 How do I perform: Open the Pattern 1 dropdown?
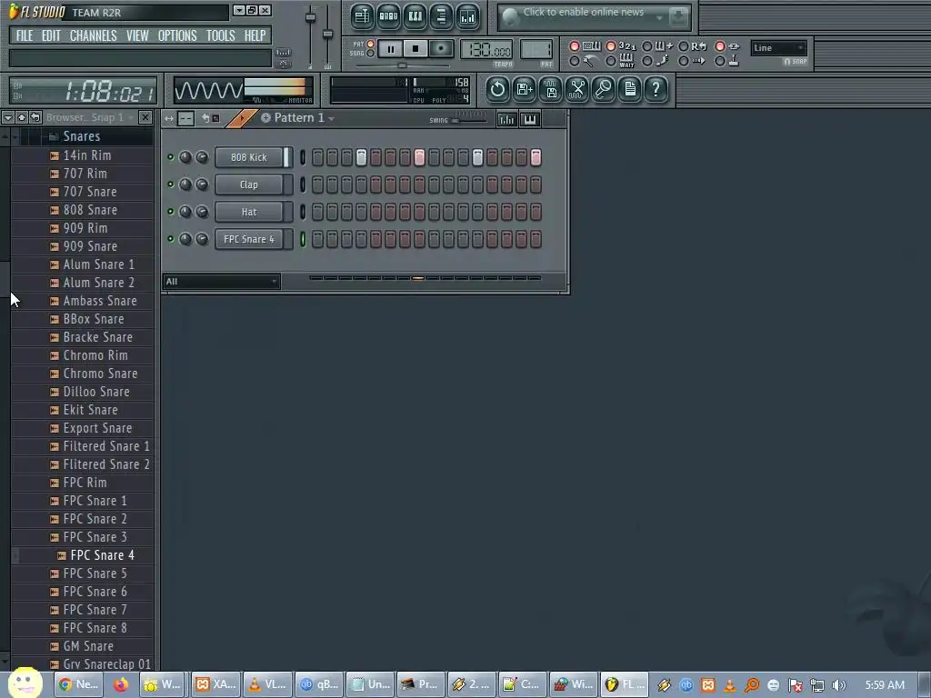(331, 119)
